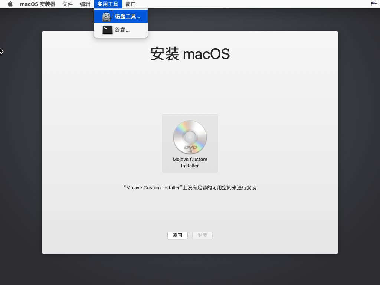Choose 终端… from the dropdown menu

[x=121, y=30]
